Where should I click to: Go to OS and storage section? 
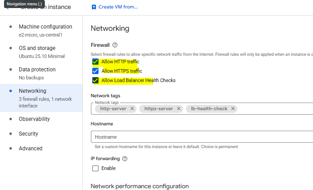pos(37,48)
